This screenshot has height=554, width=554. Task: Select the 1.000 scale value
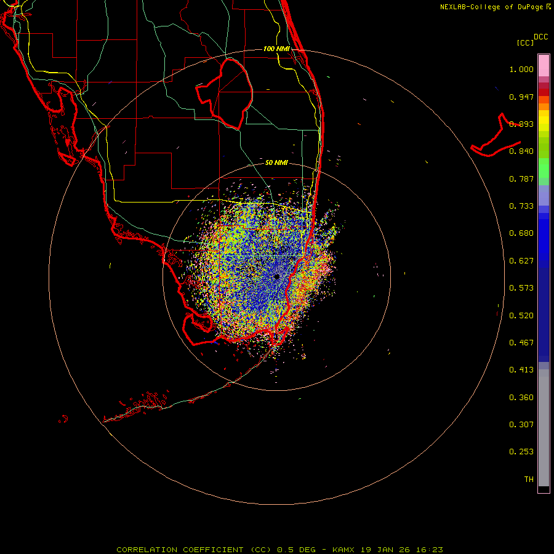521,69
